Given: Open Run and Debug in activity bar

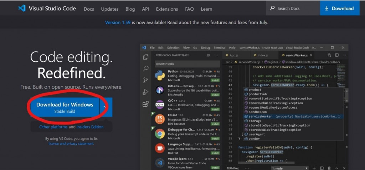Looking at the screenshot, I should (146, 92).
